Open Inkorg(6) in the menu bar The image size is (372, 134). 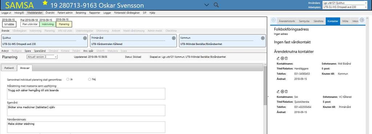coord(19,13)
